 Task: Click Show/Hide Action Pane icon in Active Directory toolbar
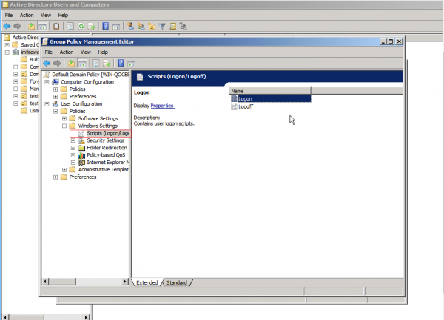pos(116,27)
